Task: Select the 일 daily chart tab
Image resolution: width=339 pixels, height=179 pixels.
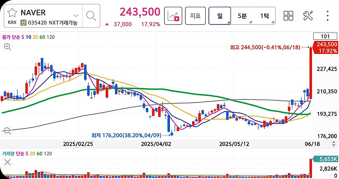Action: (x=220, y=16)
